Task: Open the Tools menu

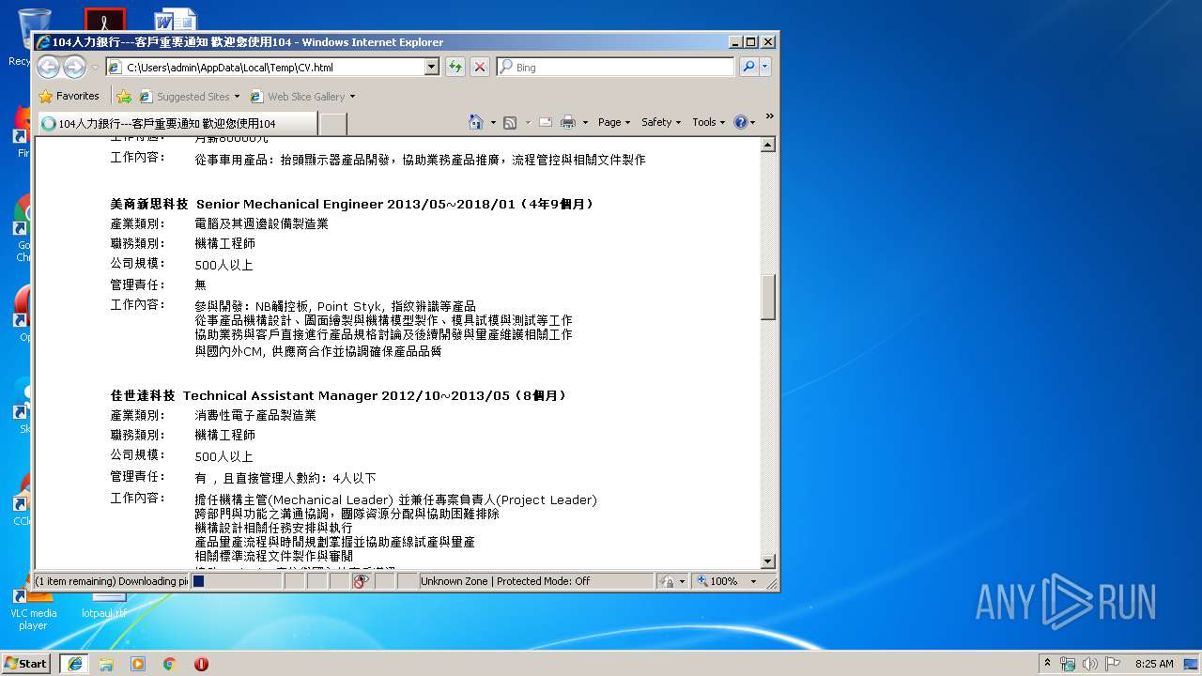Action: (709, 122)
